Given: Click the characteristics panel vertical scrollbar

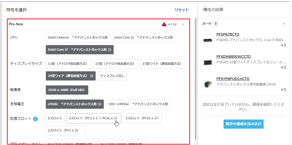Looking at the screenshot, I should click(195, 79).
